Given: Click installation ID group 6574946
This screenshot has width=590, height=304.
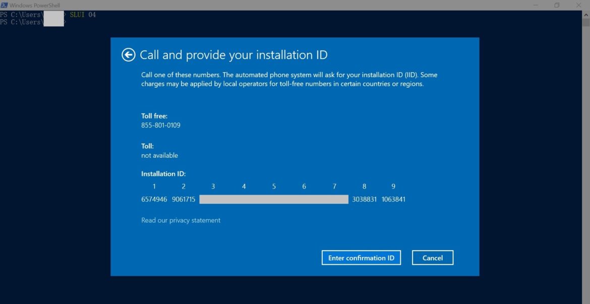Looking at the screenshot, I should click(x=154, y=199).
